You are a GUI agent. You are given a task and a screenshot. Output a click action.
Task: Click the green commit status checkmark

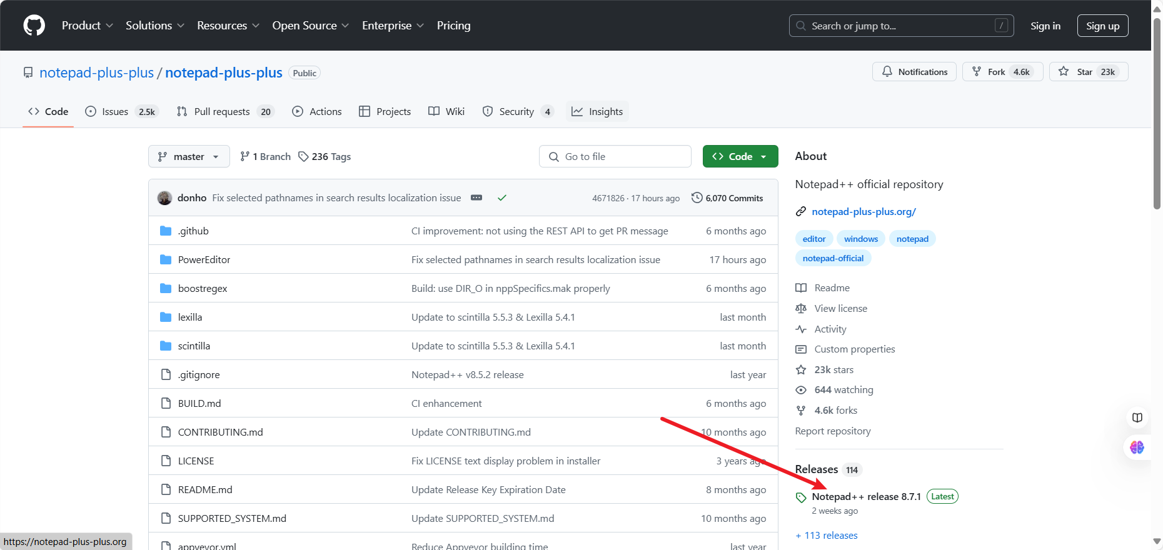[501, 197]
